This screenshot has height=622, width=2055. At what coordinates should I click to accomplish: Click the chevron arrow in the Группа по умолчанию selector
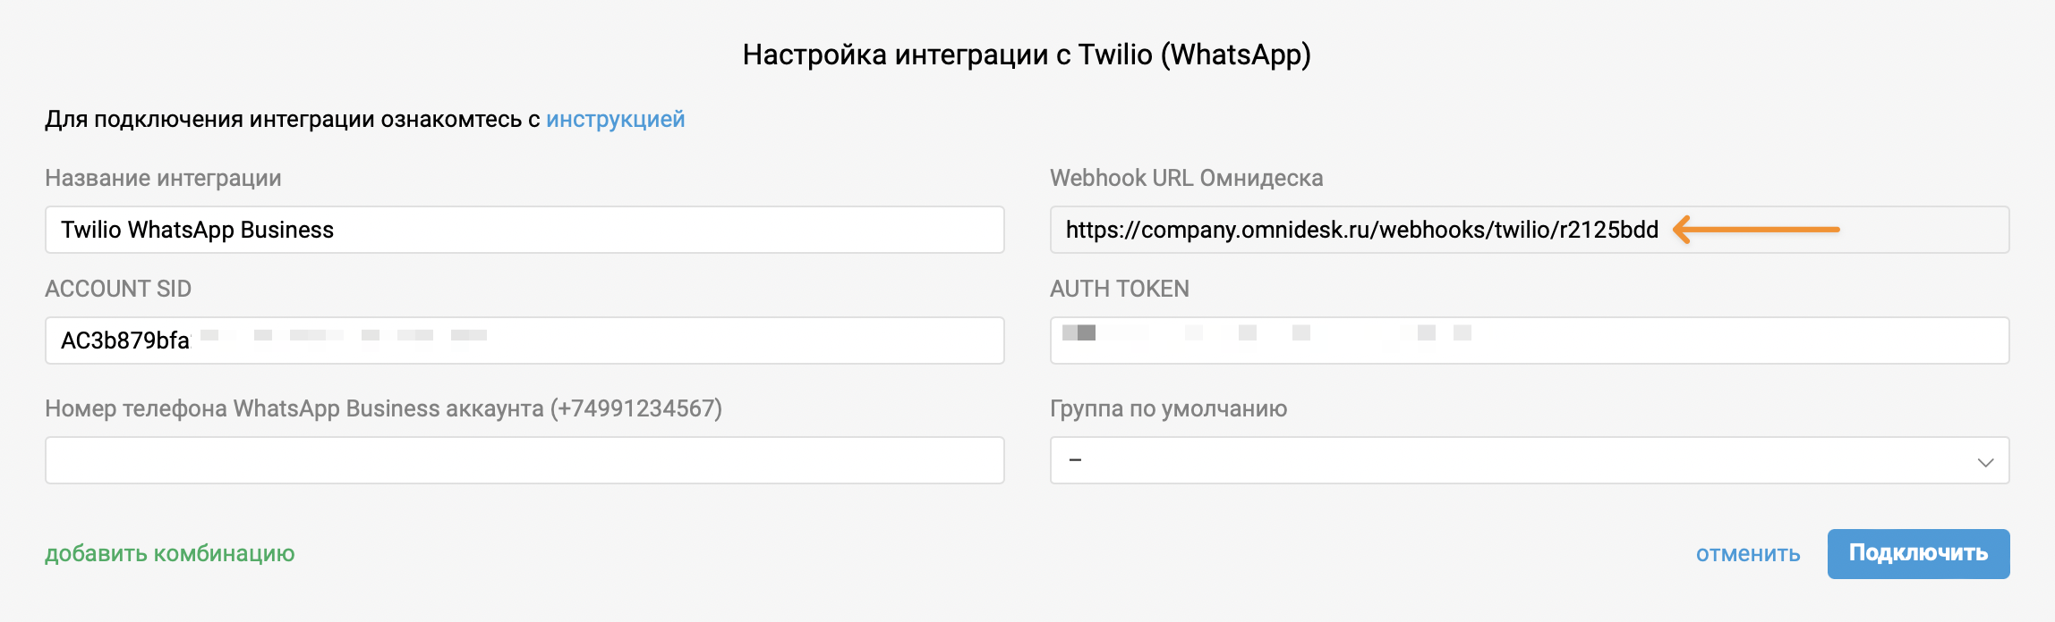point(1985,462)
